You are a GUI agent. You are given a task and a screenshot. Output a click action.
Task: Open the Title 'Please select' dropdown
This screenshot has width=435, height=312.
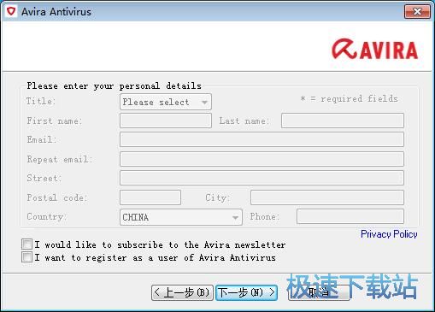(166, 102)
